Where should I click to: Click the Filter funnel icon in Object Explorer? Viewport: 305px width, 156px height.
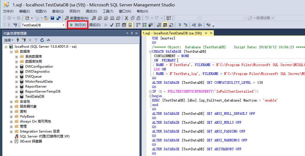pyautogui.click(x=36, y=40)
